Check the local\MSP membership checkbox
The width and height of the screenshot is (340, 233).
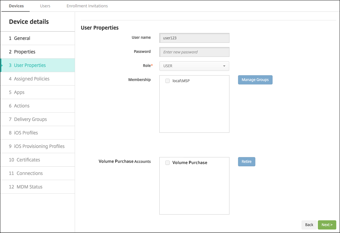pyautogui.click(x=167, y=81)
